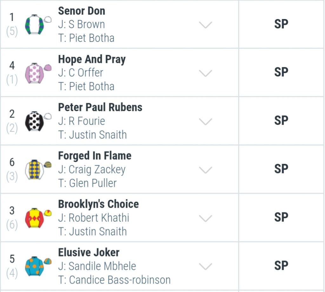
Task: Expand details chevron for Forged In Flame
Action: [205, 170]
